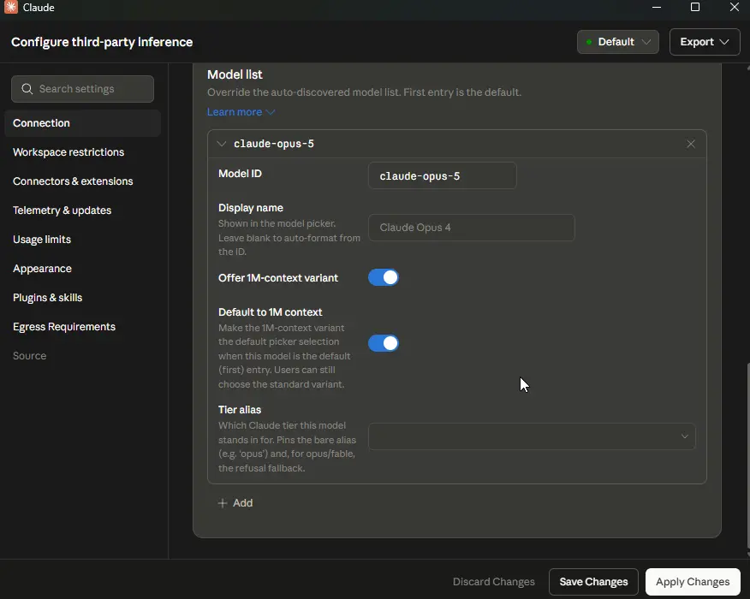Close the Claude window

(735, 7)
